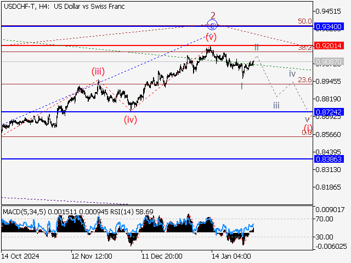Image resolution: width=351 pixels, height=263 pixels.
Task: Click the blue 0.87242 price level tag
Action: tap(330, 112)
